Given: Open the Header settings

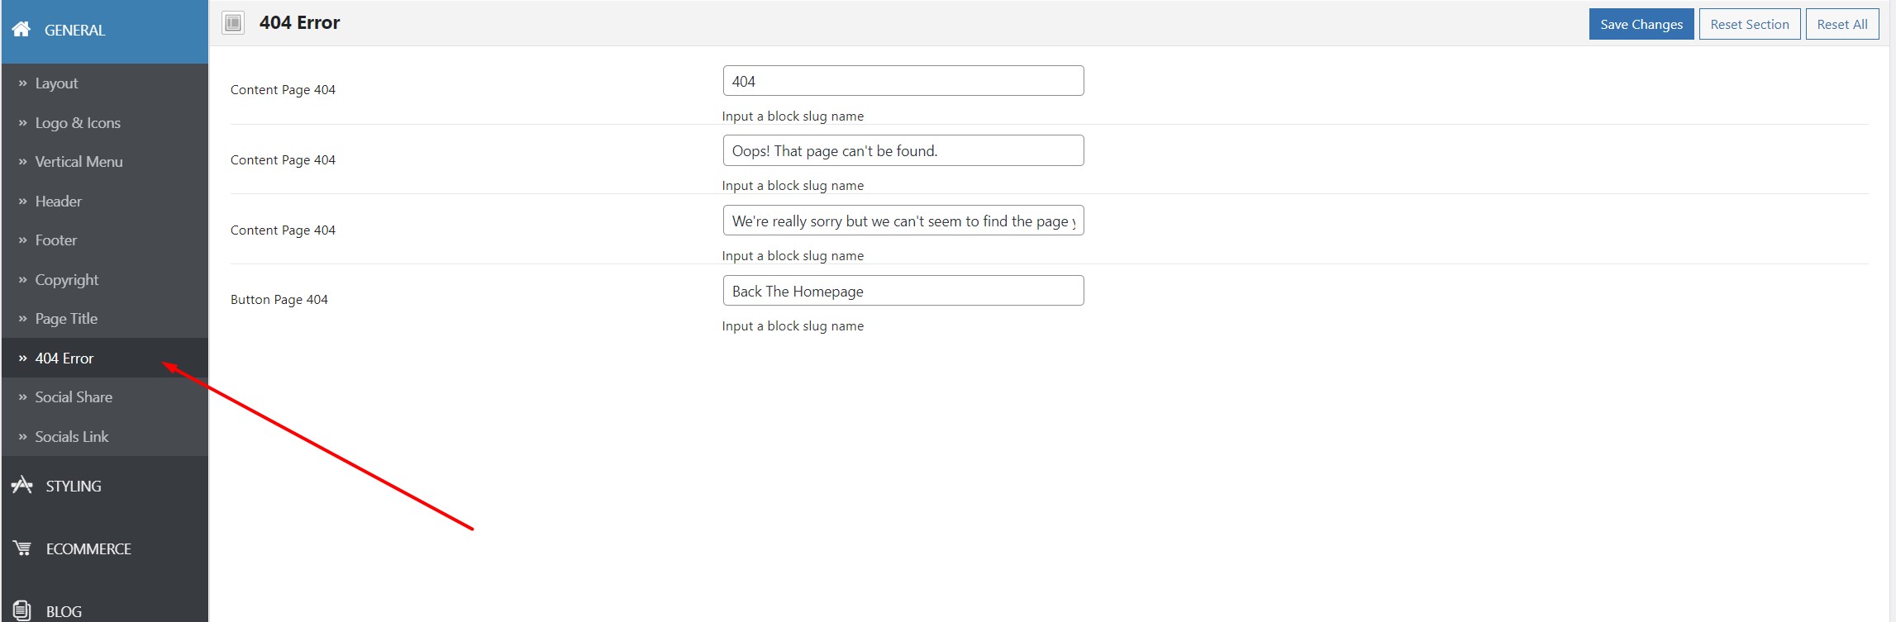Looking at the screenshot, I should pos(105,202).
